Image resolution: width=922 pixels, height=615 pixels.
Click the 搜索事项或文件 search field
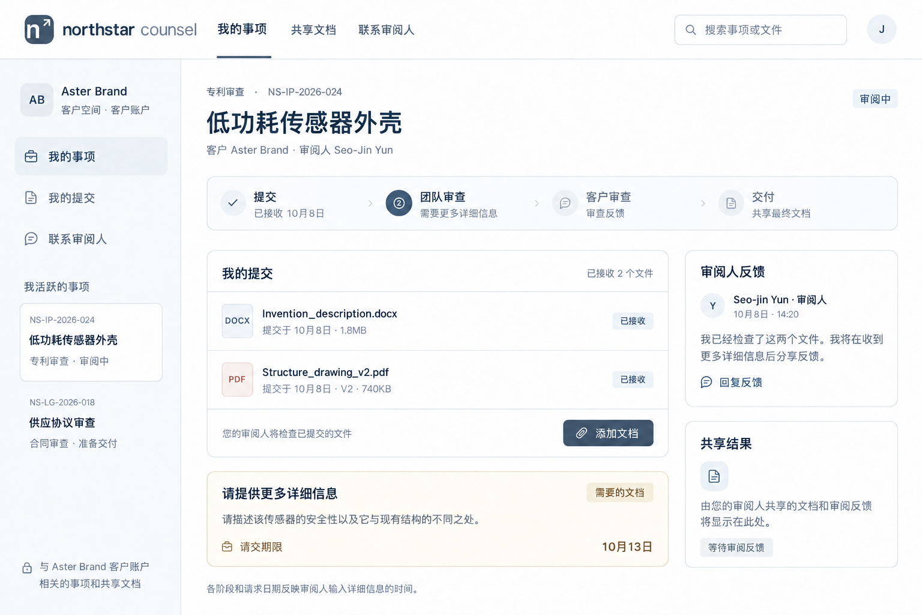[761, 30]
